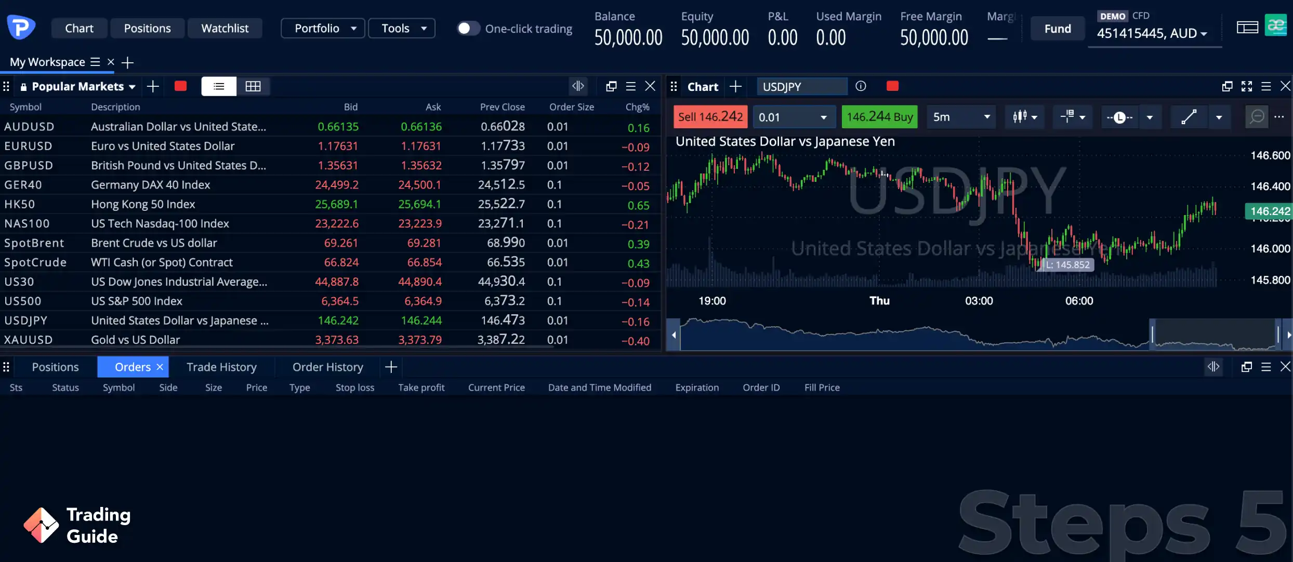Click the USDJPY symbol input field
The width and height of the screenshot is (1293, 562).
click(801, 87)
